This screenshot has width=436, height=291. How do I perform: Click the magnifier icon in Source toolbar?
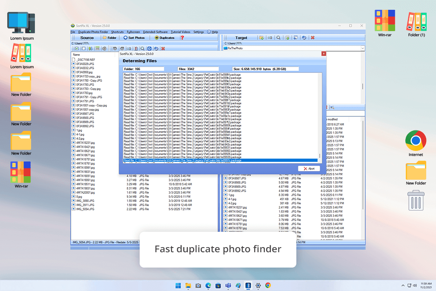(142, 49)
